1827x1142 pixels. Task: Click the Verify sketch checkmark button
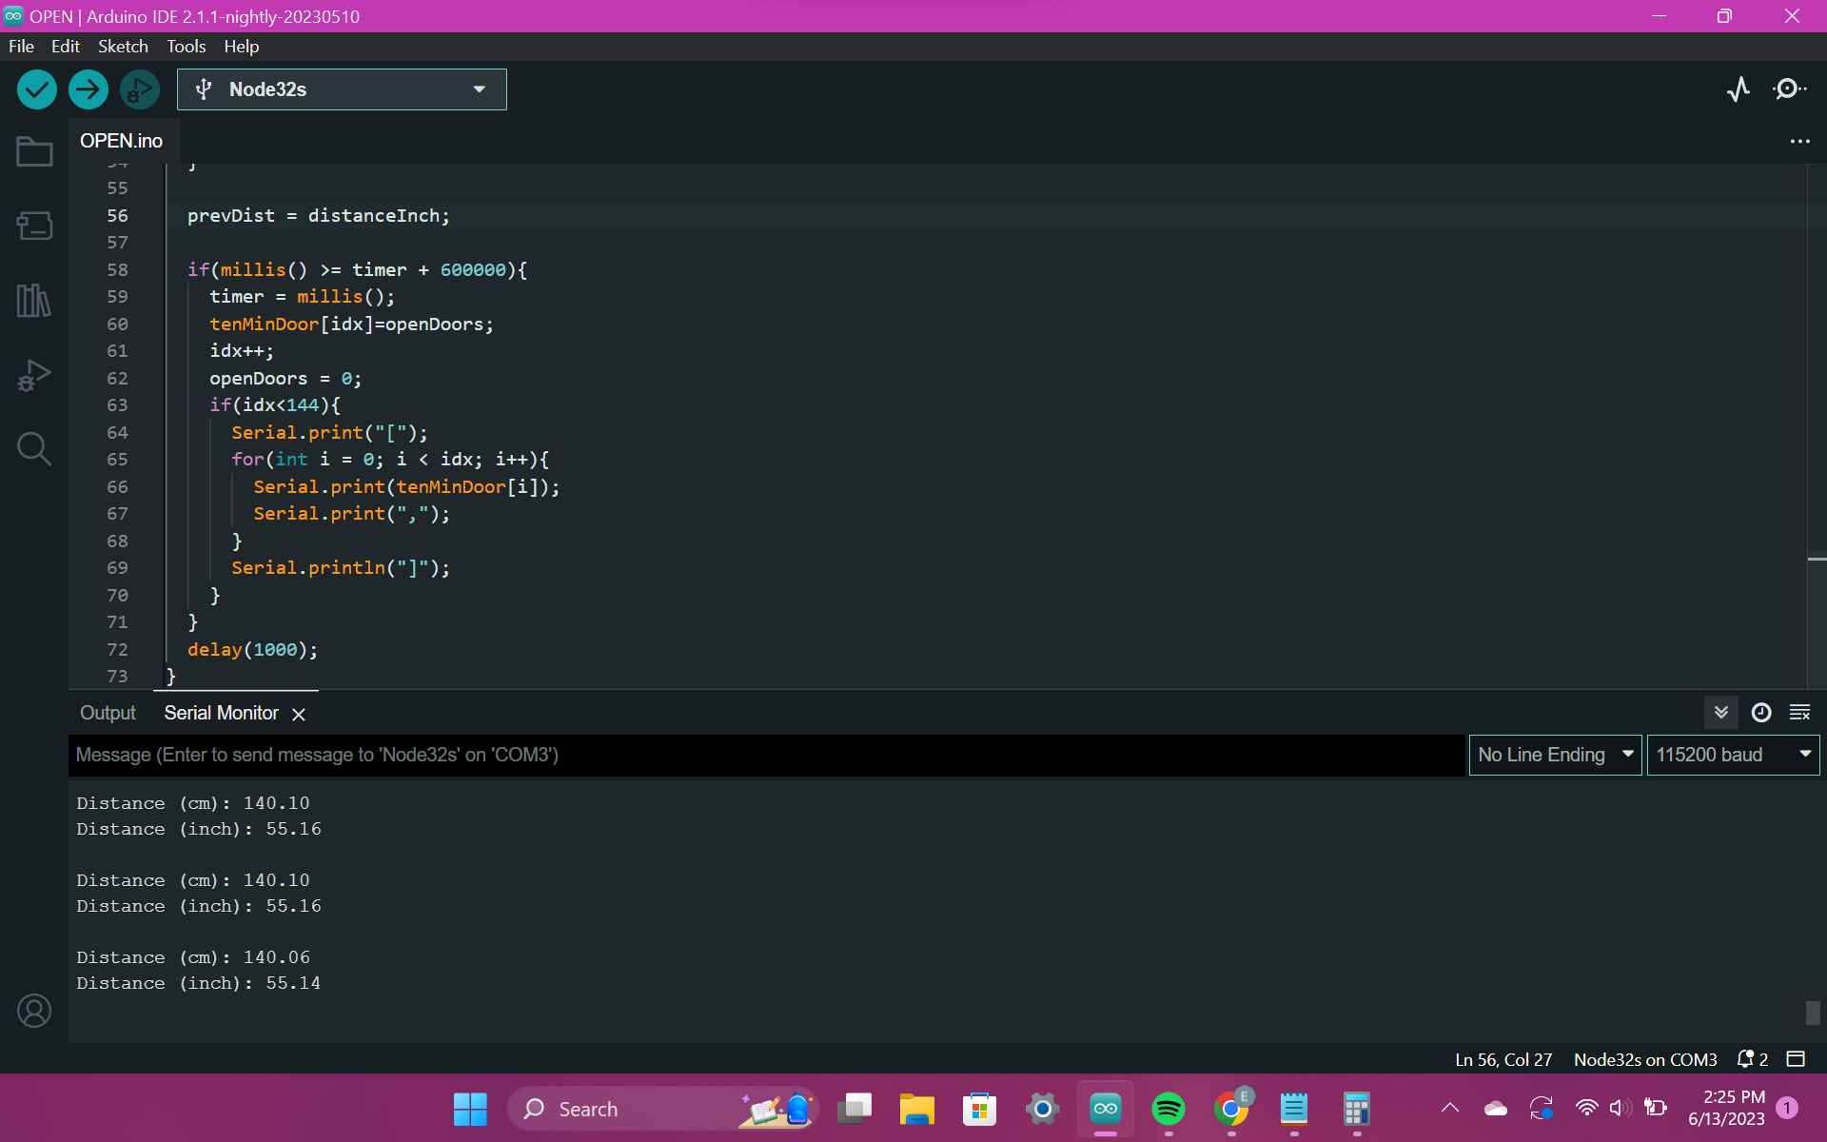tap(37, 89)
